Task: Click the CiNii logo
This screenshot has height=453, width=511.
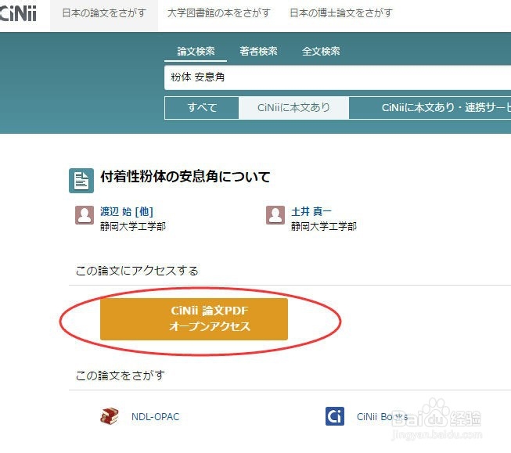Action: point(18,13)
